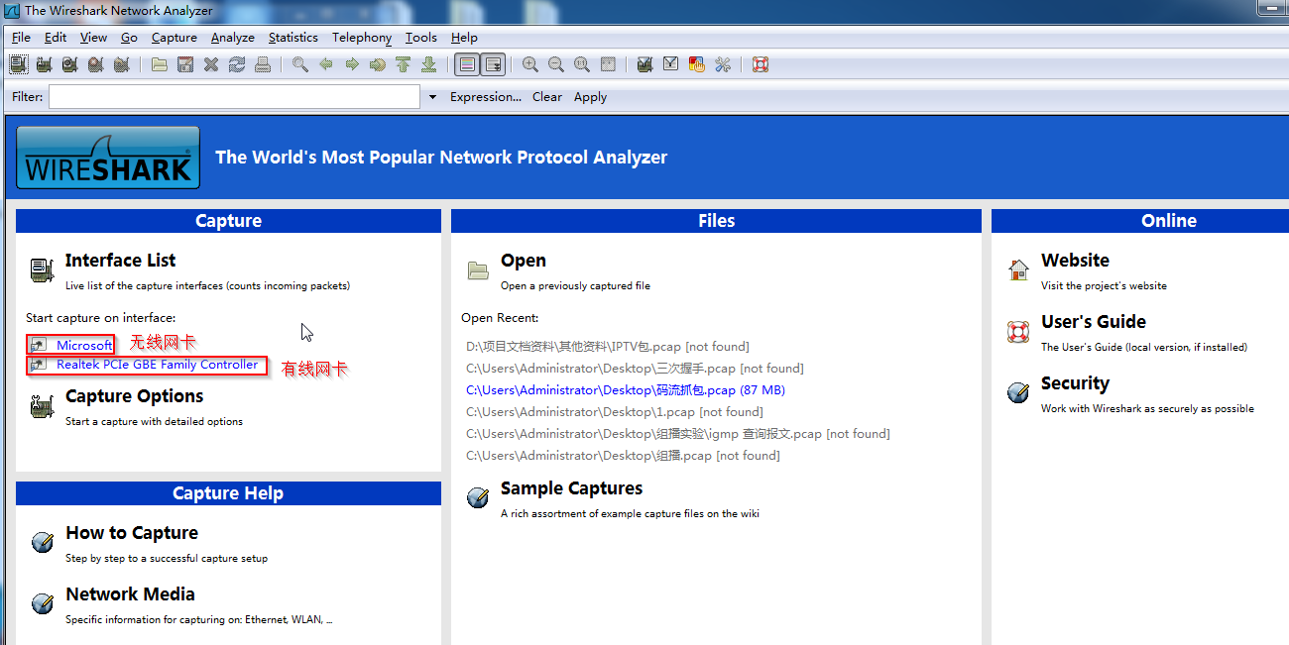1289x645 pixels.
Task: Open the Edit menu
Action: pos(56,38)
